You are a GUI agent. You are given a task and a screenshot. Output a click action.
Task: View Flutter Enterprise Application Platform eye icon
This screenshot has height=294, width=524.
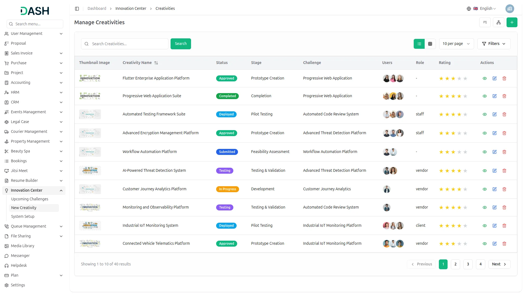pyautogui.click(x=485, y=78)
